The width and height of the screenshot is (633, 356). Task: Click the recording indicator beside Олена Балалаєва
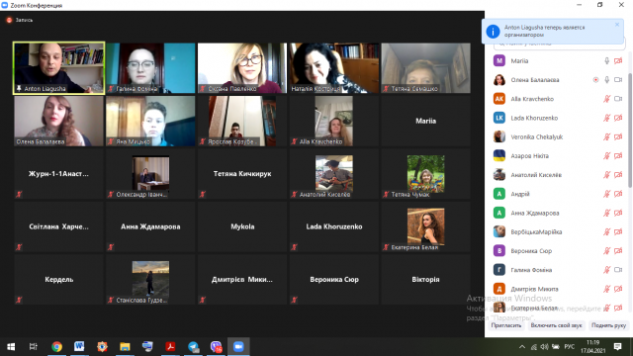click(595, 80)
